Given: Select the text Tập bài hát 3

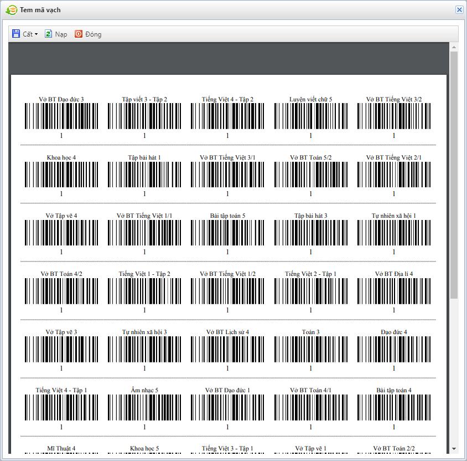Looking at the screenshot, I should coord(310,216).
